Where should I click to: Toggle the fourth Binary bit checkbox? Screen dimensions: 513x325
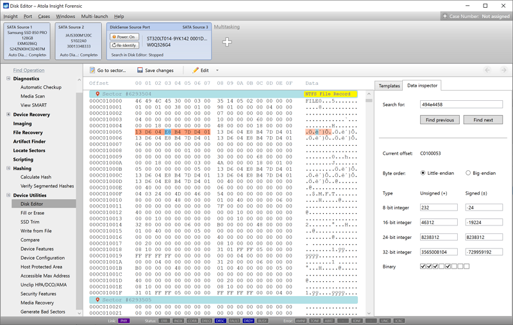[442, 267]
